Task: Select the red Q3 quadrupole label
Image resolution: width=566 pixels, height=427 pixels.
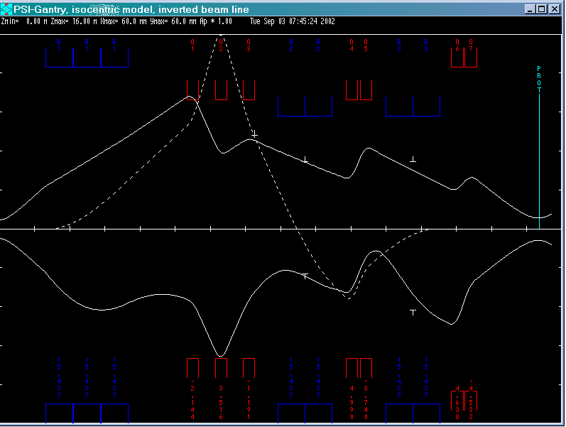Action: coord(248,45)
